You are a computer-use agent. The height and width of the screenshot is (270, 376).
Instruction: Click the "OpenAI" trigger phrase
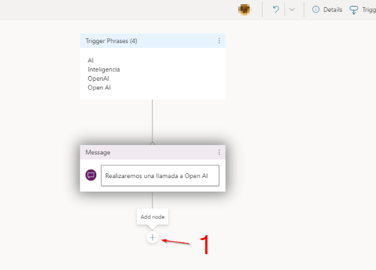click(x=98, y=78)
